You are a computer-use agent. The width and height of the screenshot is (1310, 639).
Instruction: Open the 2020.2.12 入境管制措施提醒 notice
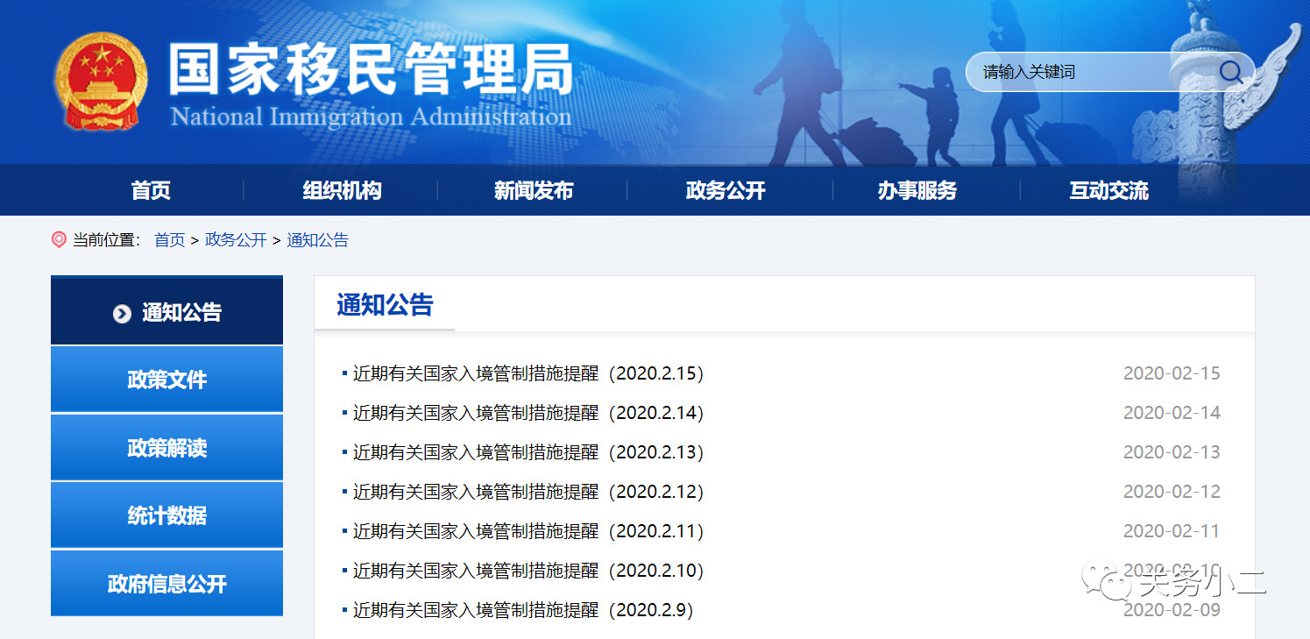(528, 492)
